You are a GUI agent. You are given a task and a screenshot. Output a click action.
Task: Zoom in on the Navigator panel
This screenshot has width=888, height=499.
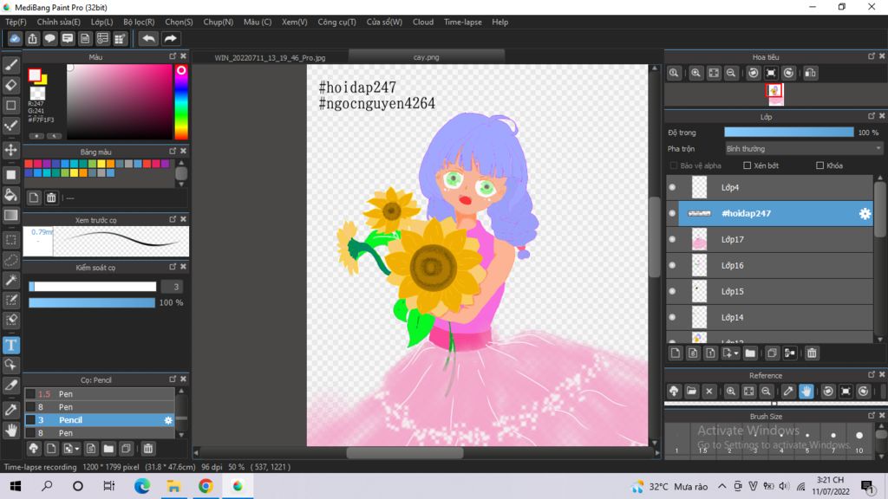pyautogui.click(x=696, y=73)
